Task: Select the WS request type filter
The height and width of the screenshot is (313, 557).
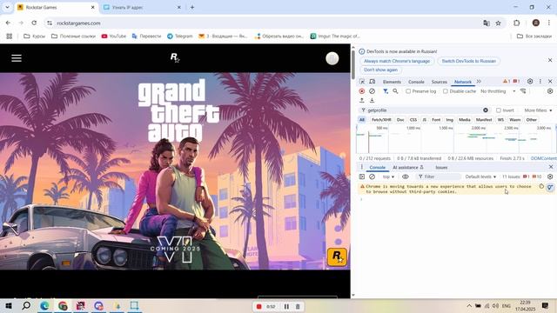Action: pos(500,120)
